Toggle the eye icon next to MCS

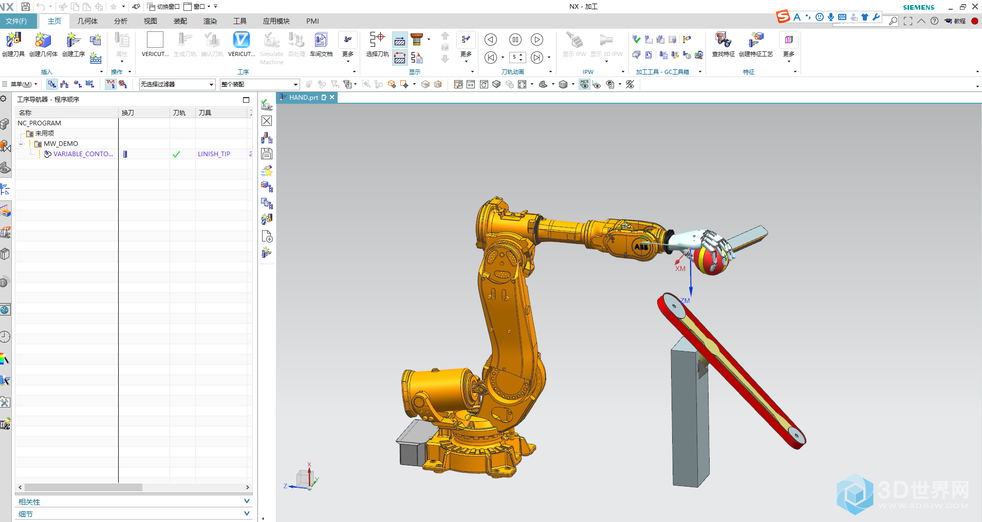[597, 84]
